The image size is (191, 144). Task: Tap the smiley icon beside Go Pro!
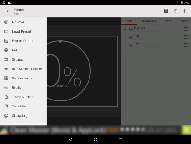pyautogui.click(x=6, y=22)
